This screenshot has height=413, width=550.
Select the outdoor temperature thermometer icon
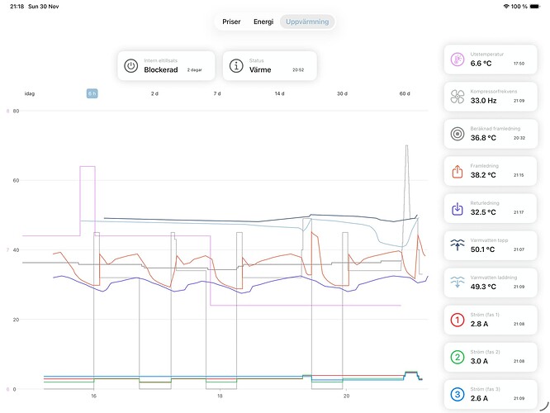(x=457, y=59)
